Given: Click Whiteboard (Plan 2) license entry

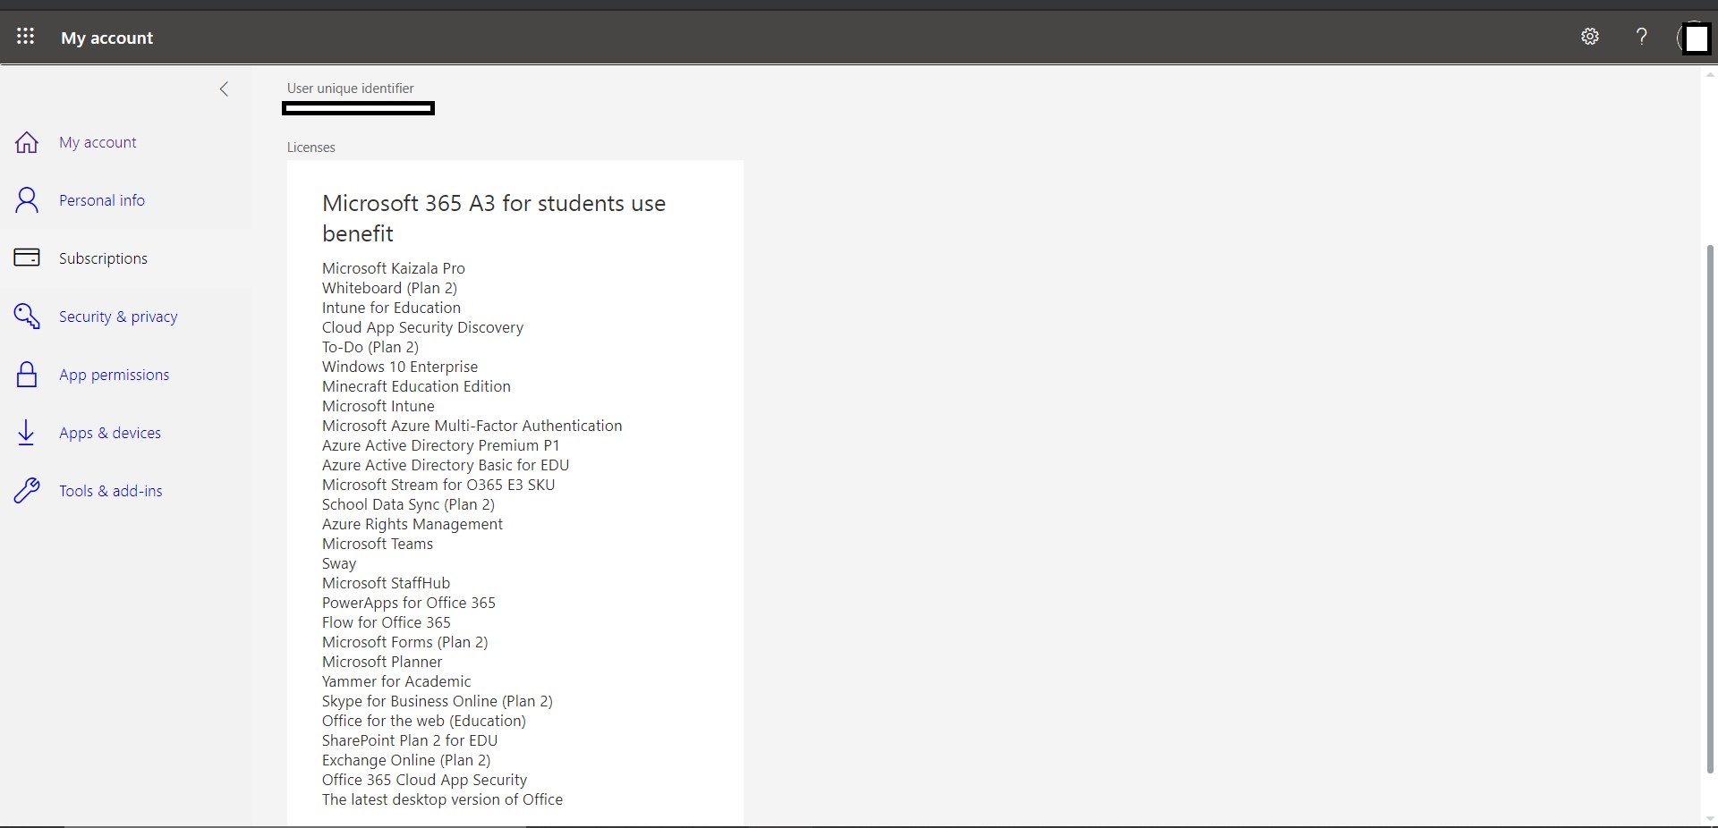Looking at the screenshot, I should [x=389, y=288].
